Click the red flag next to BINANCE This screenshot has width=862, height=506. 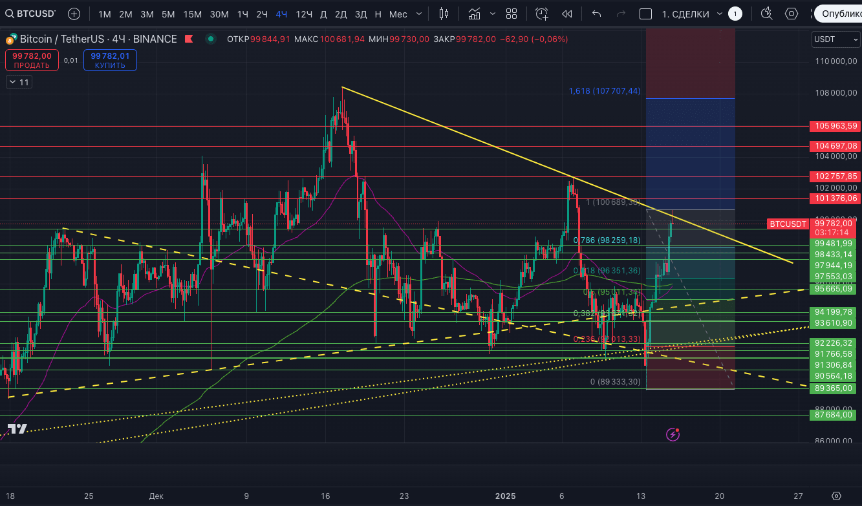tap(189, 39)
